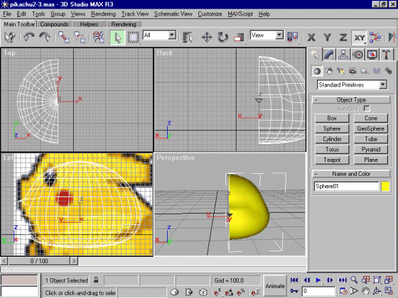Collapse the Object Type rollout
Screen dimensions: 398x298
[x=351, y=99]
